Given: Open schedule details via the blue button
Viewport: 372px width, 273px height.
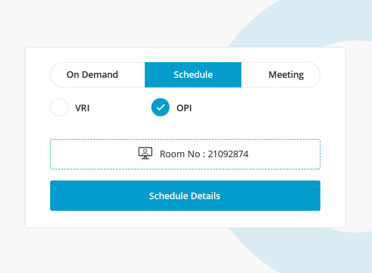Looking at the screenshot, I should [185, 196].
